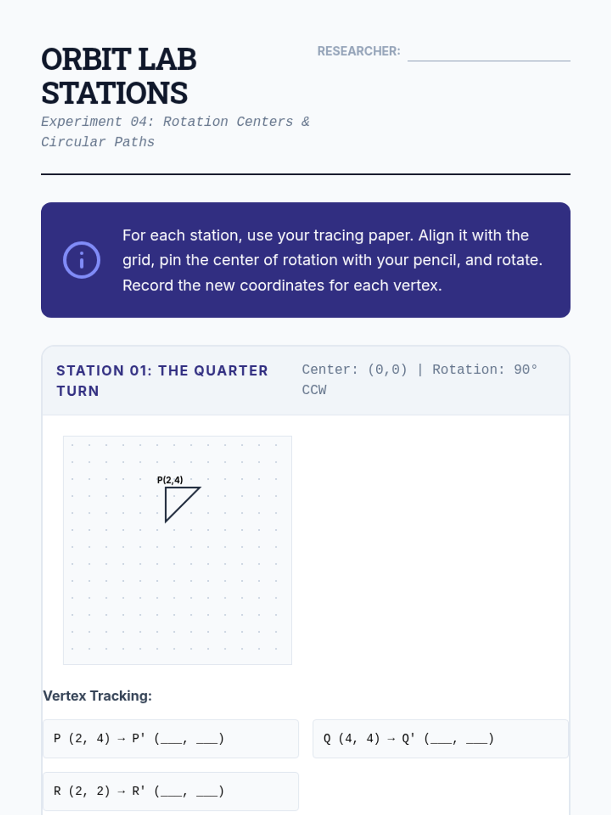
Task: Click the Vertex Tracking label
Action: (97, 696)
